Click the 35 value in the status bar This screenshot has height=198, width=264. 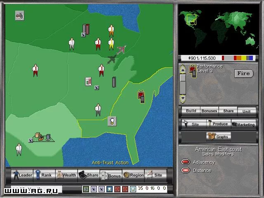click(141, 188)
